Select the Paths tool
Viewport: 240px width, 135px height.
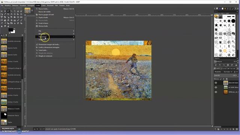click(1, 14)
